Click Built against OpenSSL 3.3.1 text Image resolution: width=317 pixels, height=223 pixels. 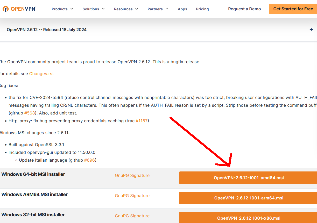pyautogui.click(x=36, y=145)
